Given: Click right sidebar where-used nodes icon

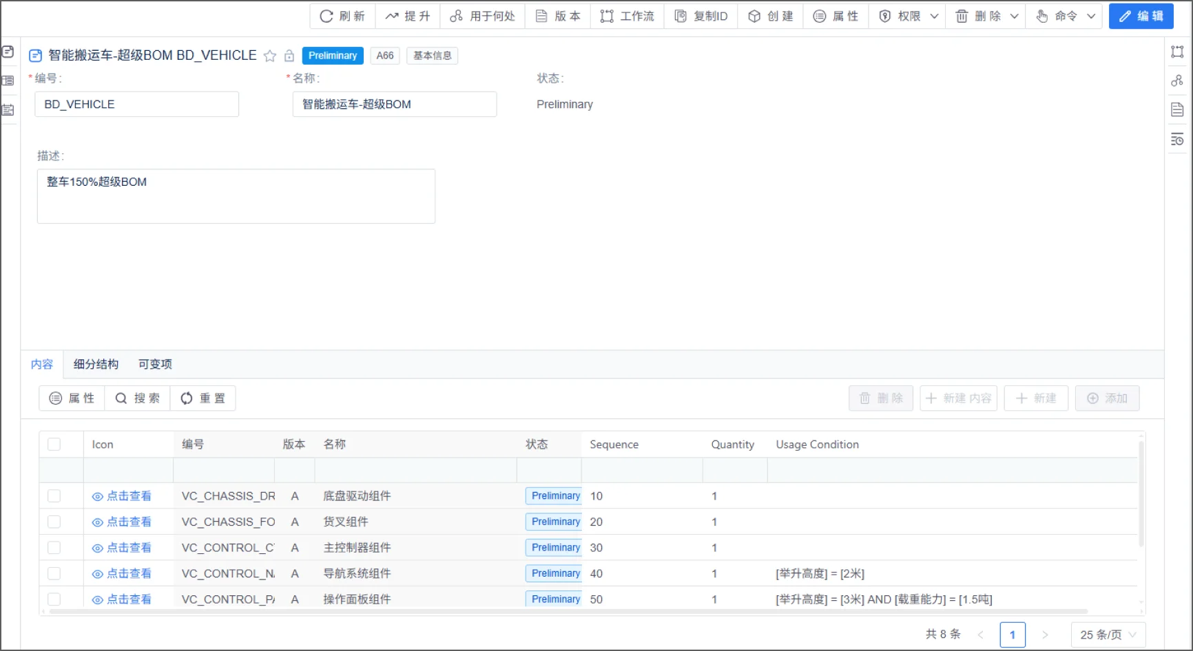Looking at the screenshot, I should click(x=1177, y=81).
